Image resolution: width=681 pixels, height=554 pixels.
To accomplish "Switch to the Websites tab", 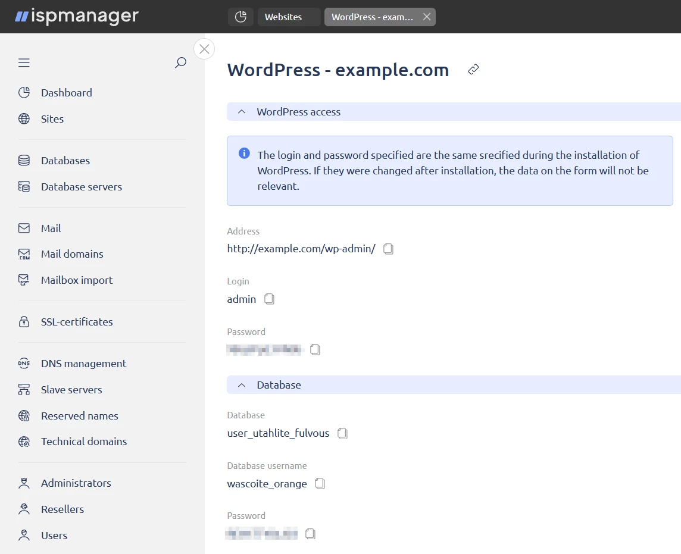I will pos(289,17).
